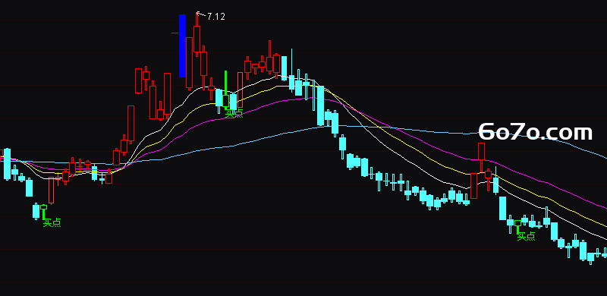Select the first cyan candle at far left edge
Image resolution: width=607 pixels, height=296 pixels.
pyautogui.click(x=7, y=164)
